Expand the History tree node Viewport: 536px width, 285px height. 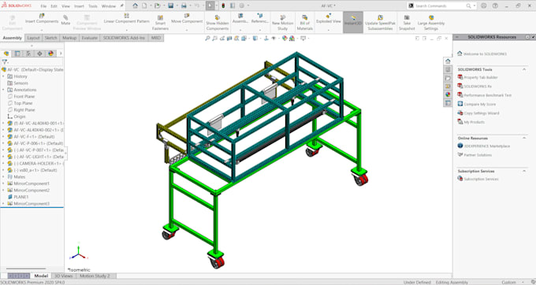[x=3, y=76]
